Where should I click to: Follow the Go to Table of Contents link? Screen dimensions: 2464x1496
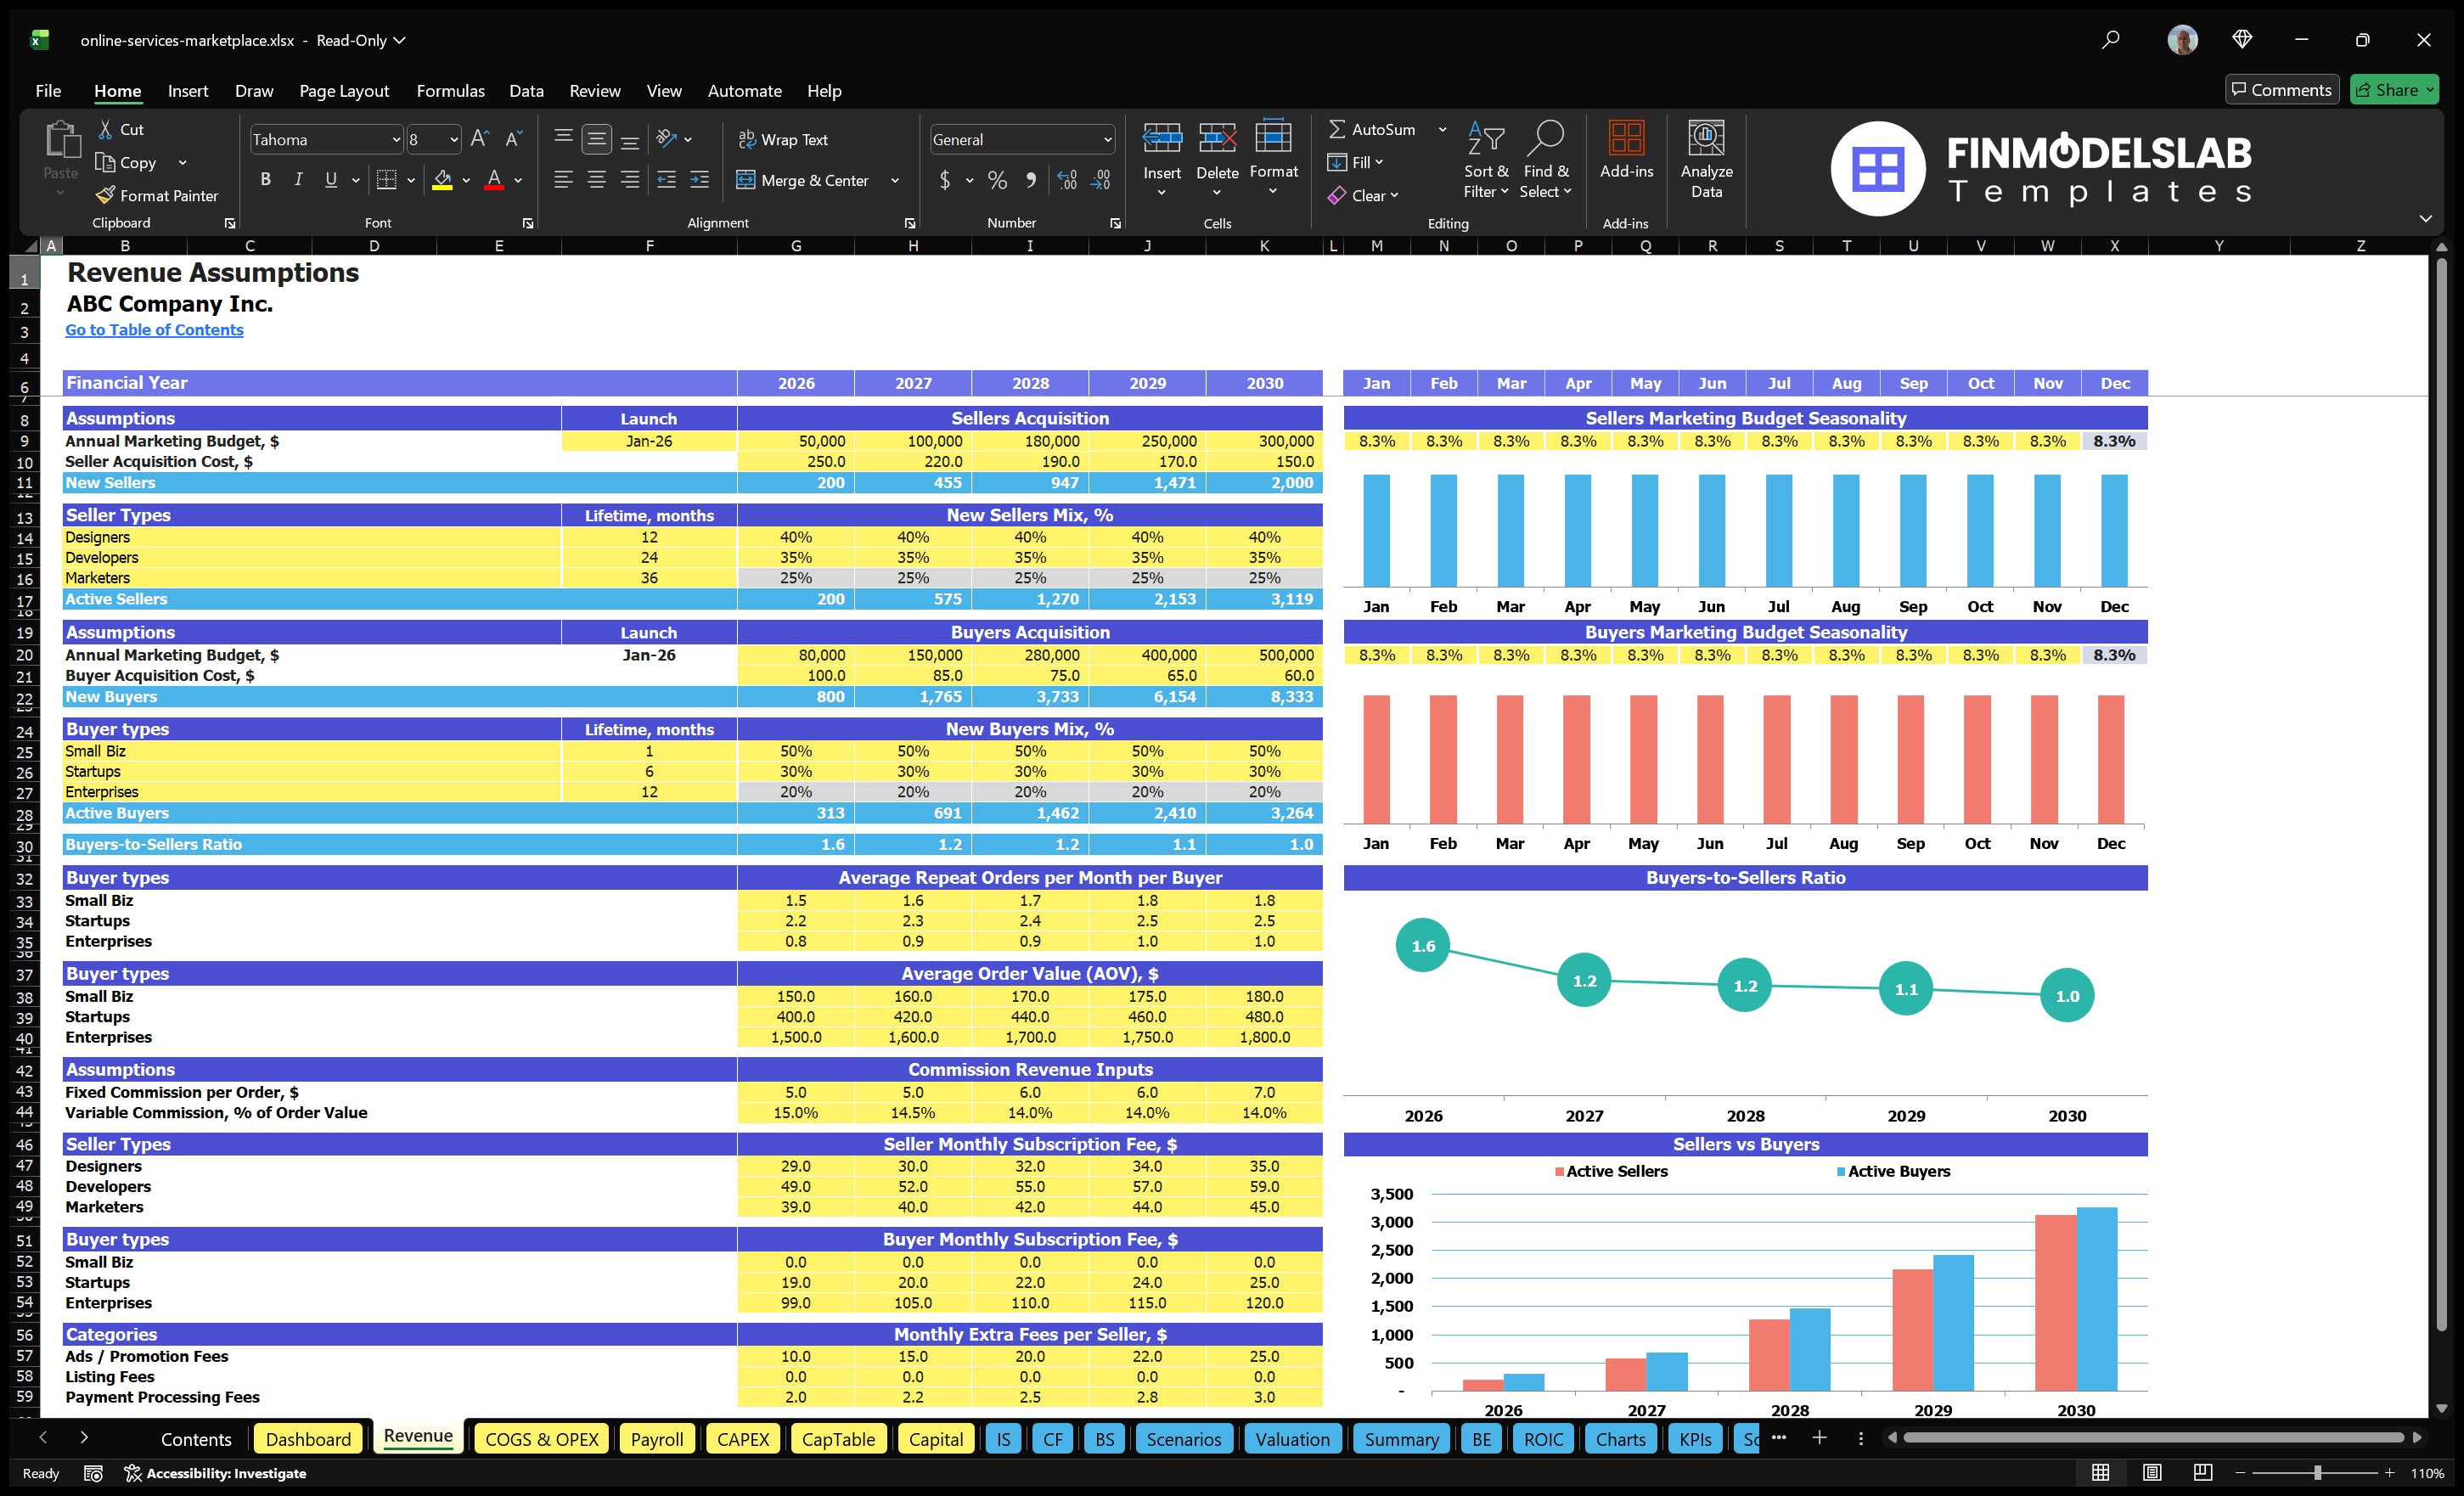(x=154, y=330)
